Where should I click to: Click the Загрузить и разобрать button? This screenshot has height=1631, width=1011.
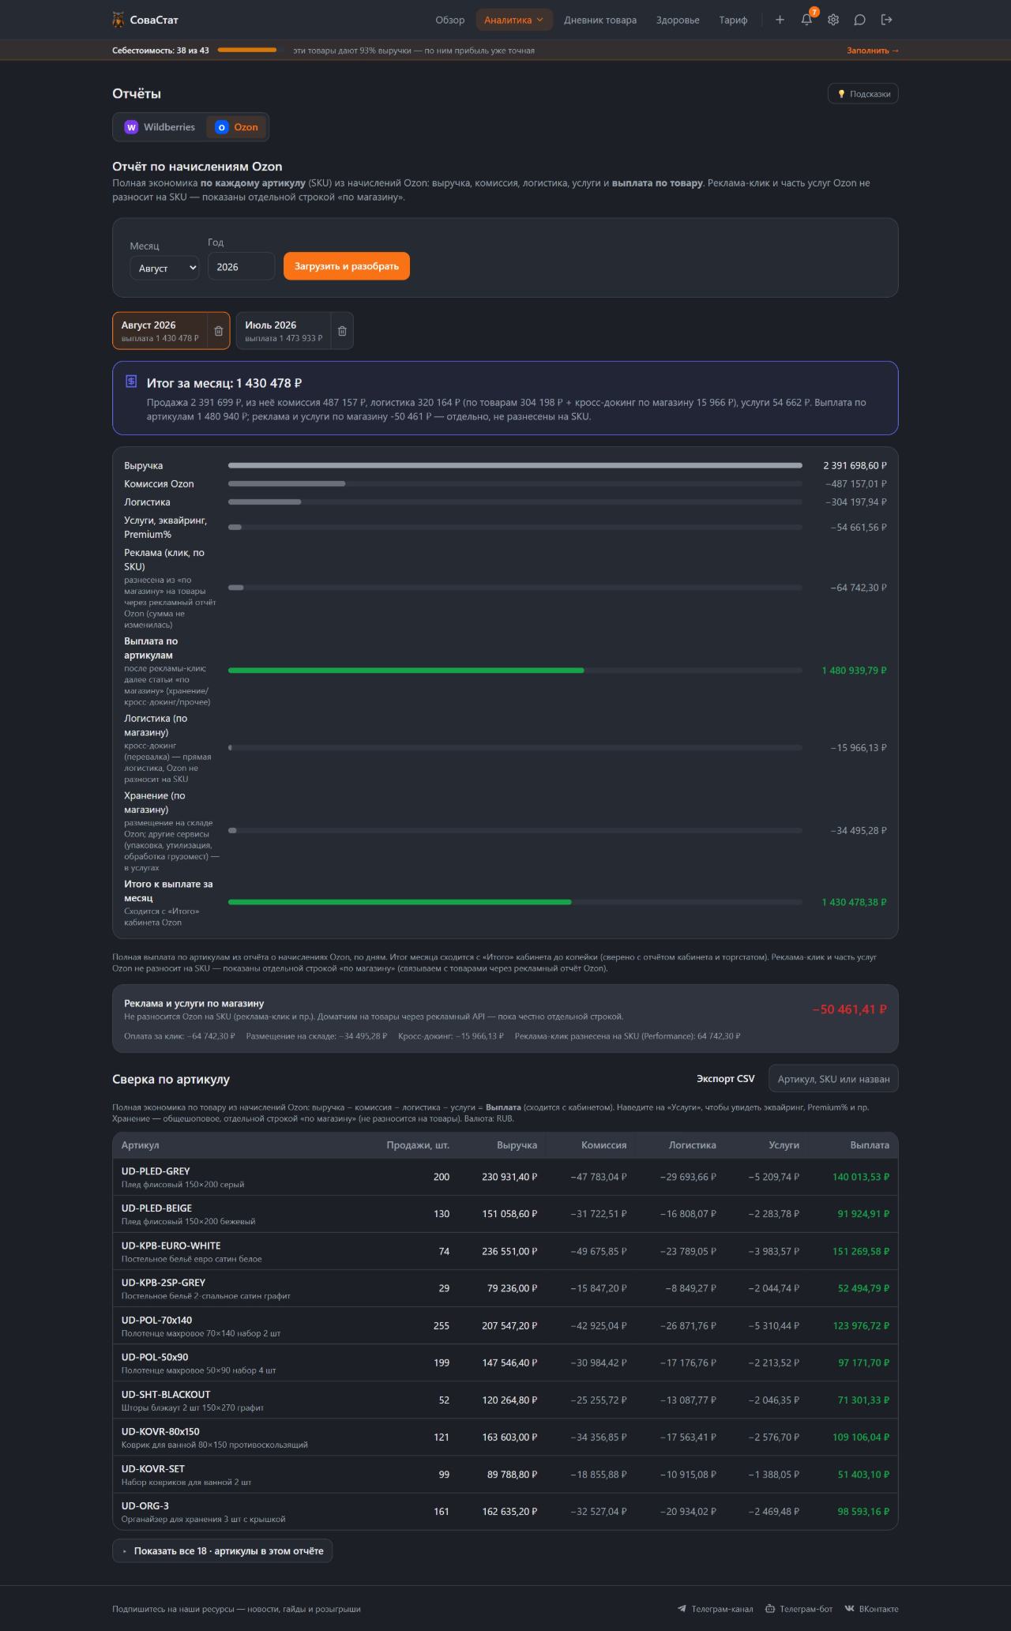tap(347, 266)
